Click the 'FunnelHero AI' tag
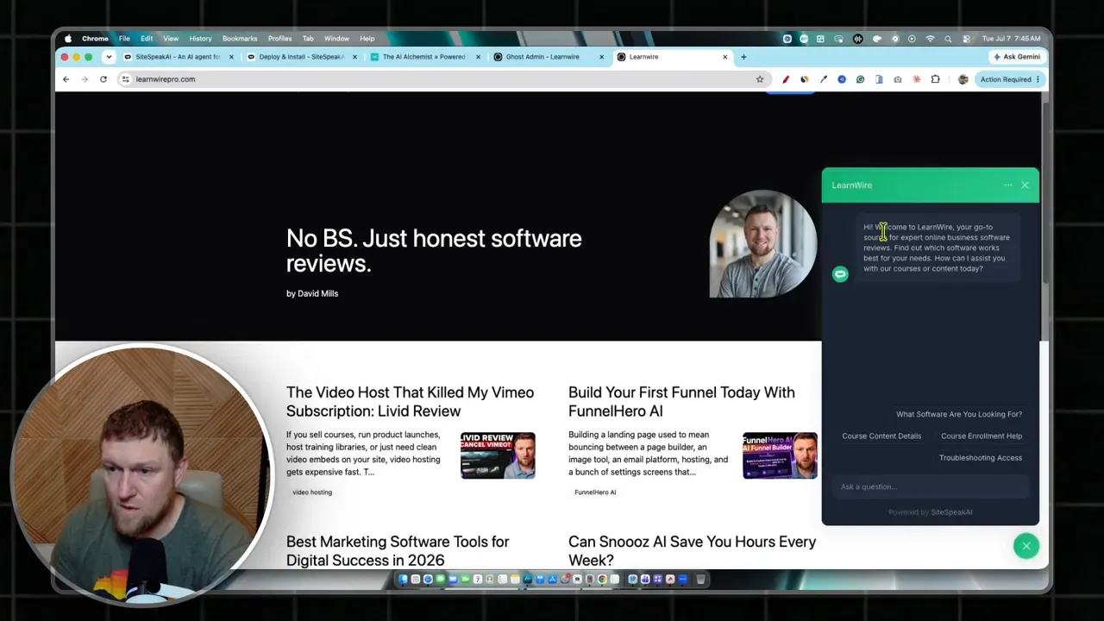 click(x=595, y=492)
